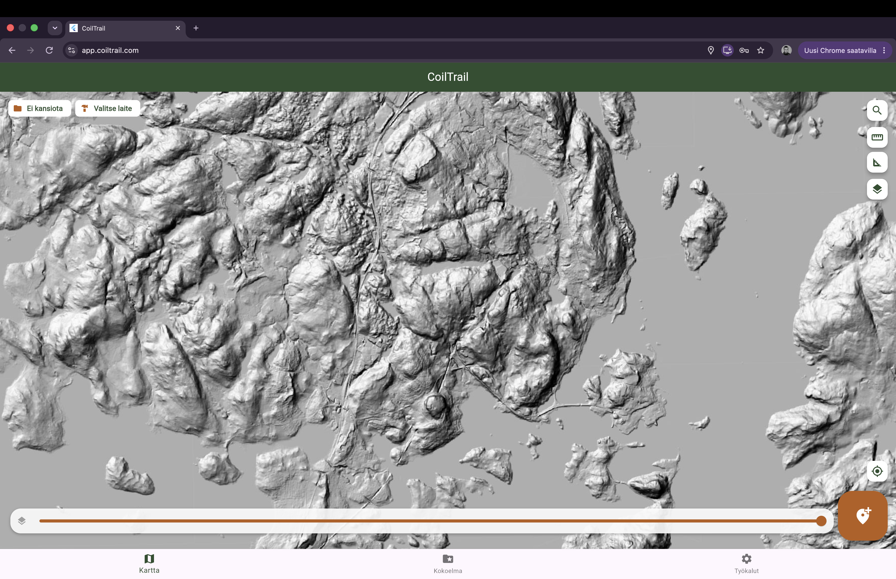The width and height of the screenshot is (896, 579).
Task: Activate the angle measurement tool
Action: point(877,163)
